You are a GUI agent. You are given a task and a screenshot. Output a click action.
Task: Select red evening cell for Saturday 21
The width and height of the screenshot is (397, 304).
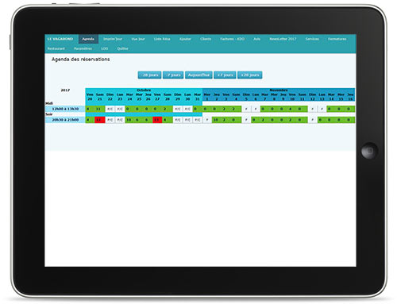pyautogui.click(x=99, y=120)
